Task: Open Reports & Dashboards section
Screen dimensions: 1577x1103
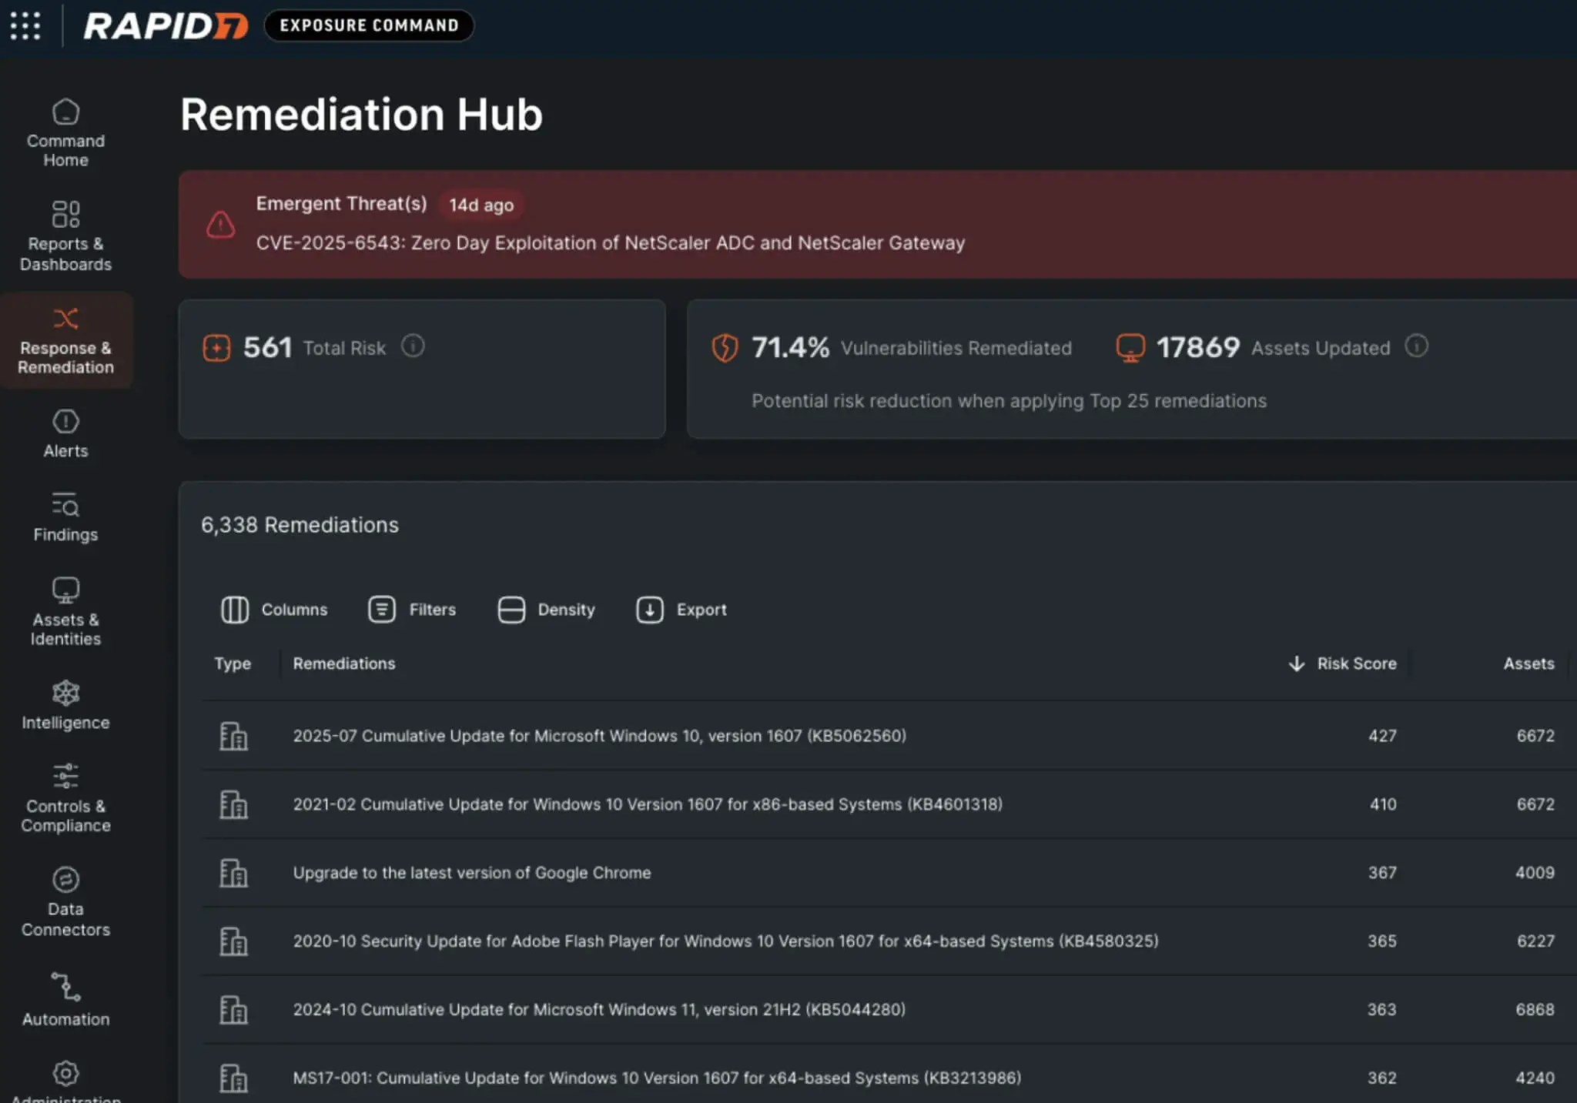Action: tap(65, 236)
